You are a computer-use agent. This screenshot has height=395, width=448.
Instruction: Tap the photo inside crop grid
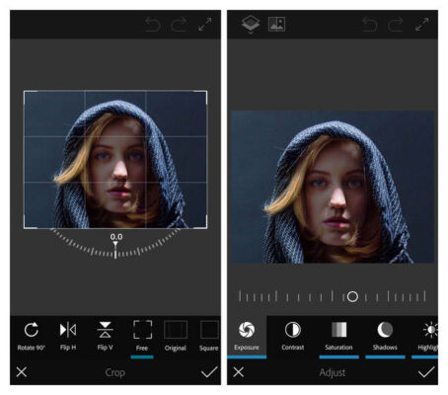tap(115, 160)
